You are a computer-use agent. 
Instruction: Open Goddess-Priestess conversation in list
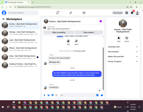point(20,65)
